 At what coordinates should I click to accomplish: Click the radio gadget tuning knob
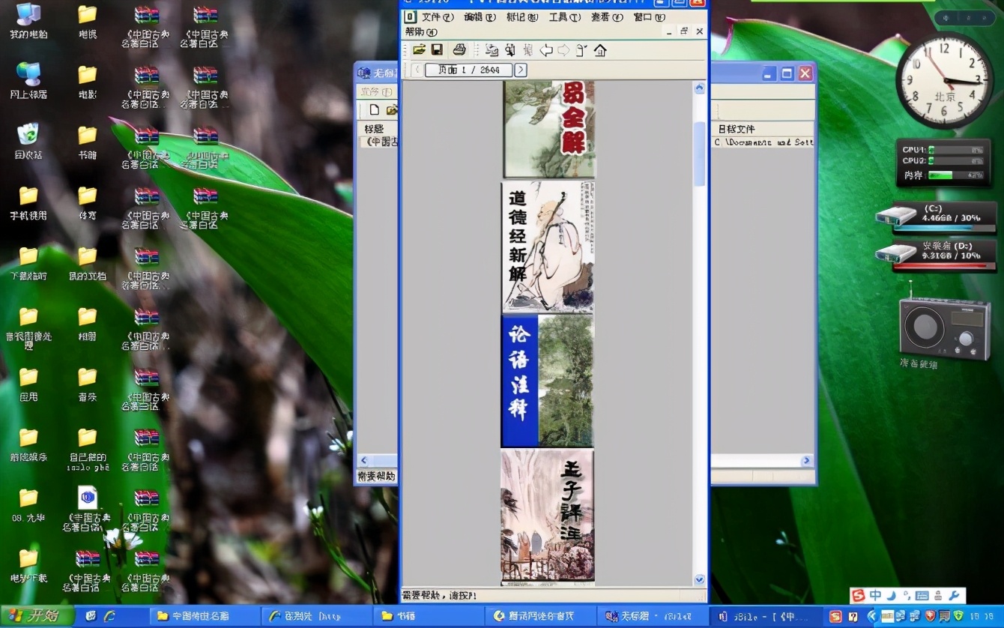967,339
